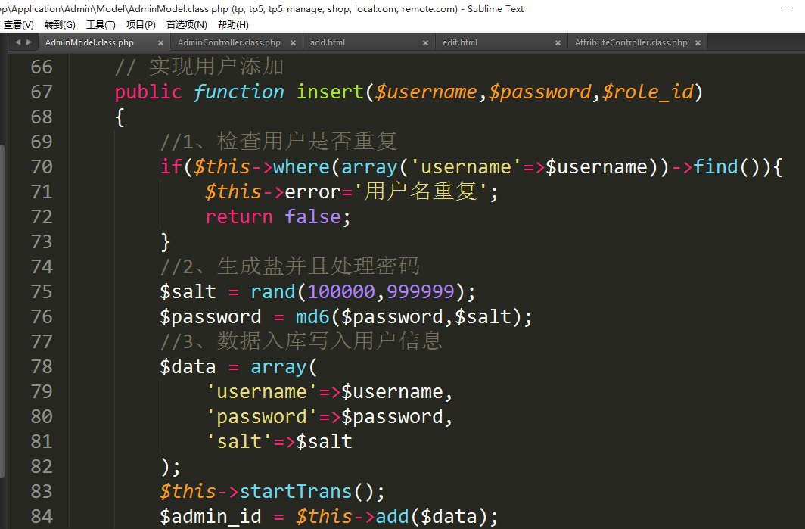Image resolution: width=805 pixels, height=529 pixels.
Task: Click the left tab scroll arrow
Action: point(17,42)
